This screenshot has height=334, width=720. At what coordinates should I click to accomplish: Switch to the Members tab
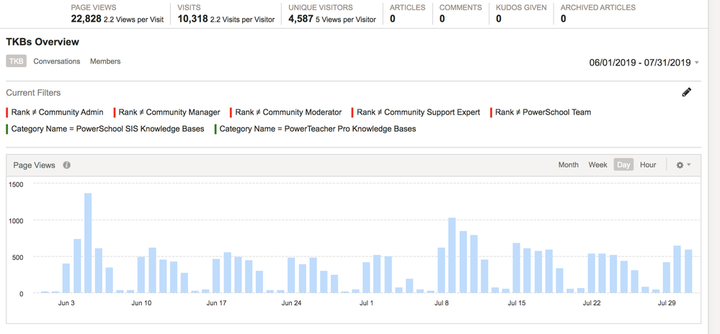pyautogui.click(x=105, y=61)
